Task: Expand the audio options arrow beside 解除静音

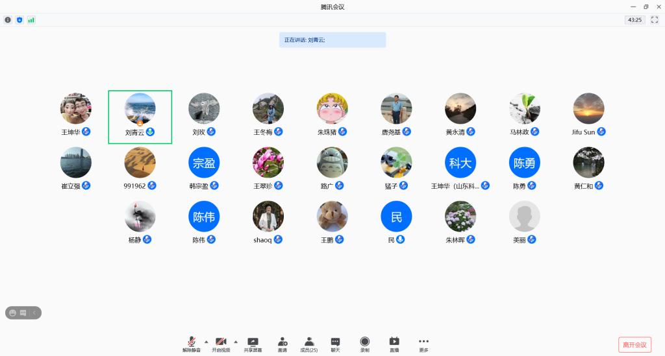Action: 207,341
